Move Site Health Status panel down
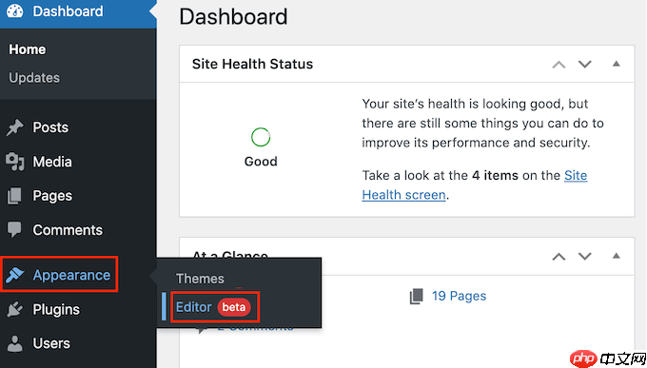The width and height of the screenshot is (647, 368). pos(585,65)
